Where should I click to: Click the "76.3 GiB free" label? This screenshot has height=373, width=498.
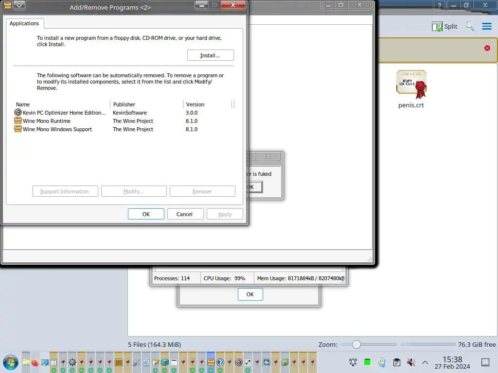(477, 344)
